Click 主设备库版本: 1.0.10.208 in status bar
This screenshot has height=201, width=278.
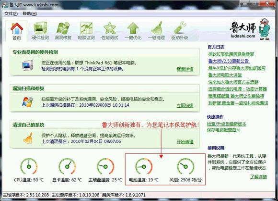point(76,195)
